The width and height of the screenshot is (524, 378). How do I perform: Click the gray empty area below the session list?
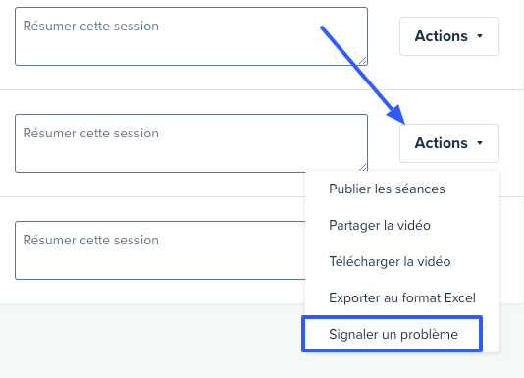coord(150,342)
